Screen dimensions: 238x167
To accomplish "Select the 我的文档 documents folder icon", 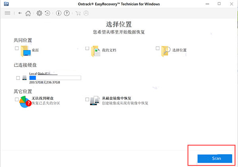I will click(x=96, y=51).
